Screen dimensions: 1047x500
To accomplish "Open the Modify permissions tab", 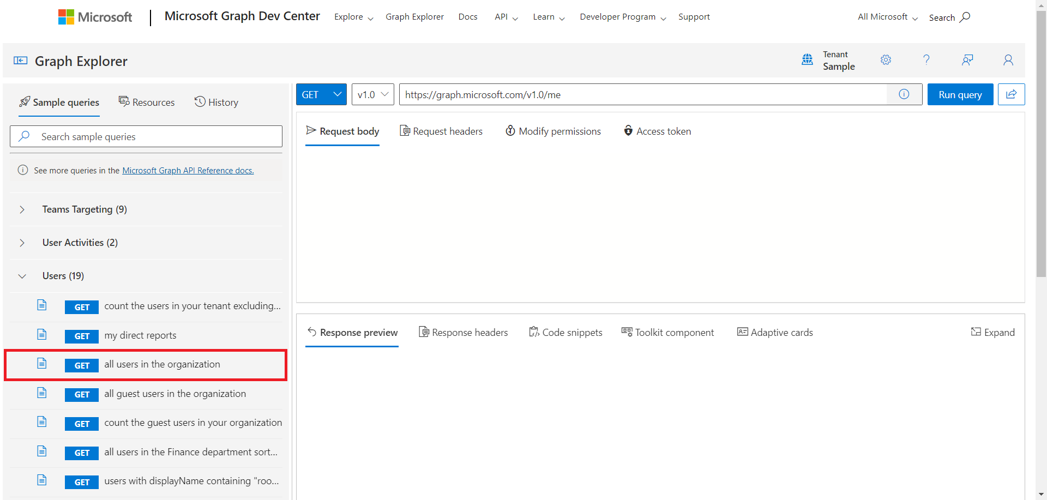I will point(553,131).
